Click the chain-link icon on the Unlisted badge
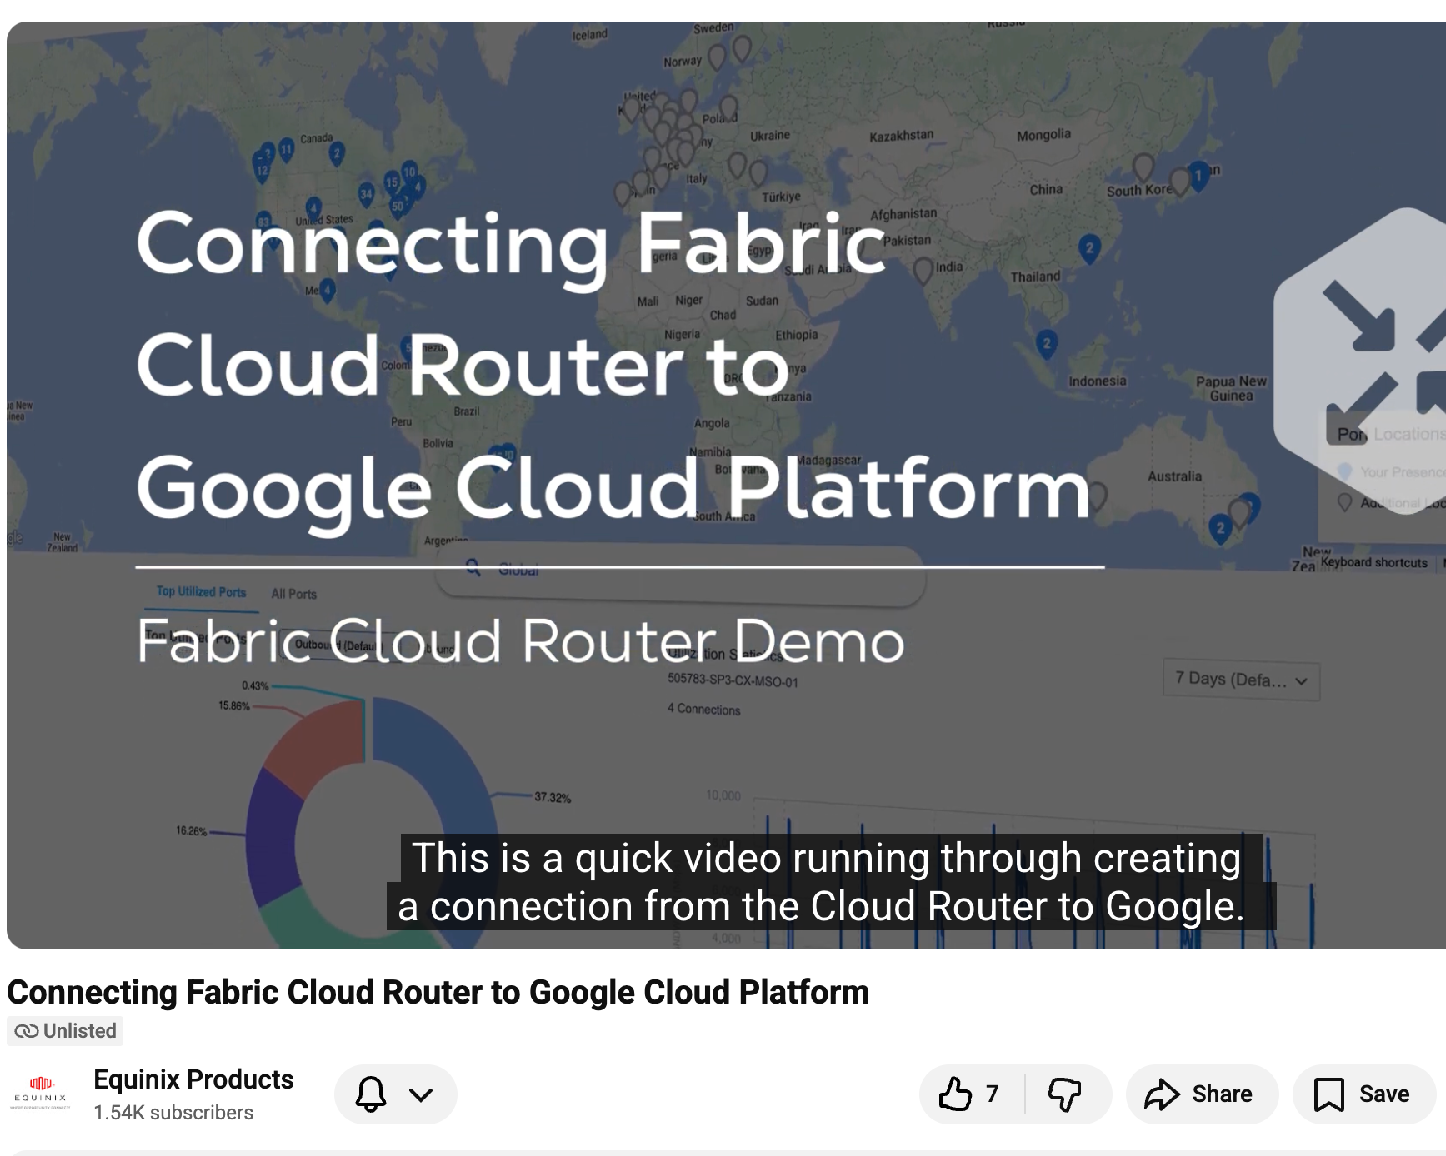 pyautogui.click(x=28, y=1030)
